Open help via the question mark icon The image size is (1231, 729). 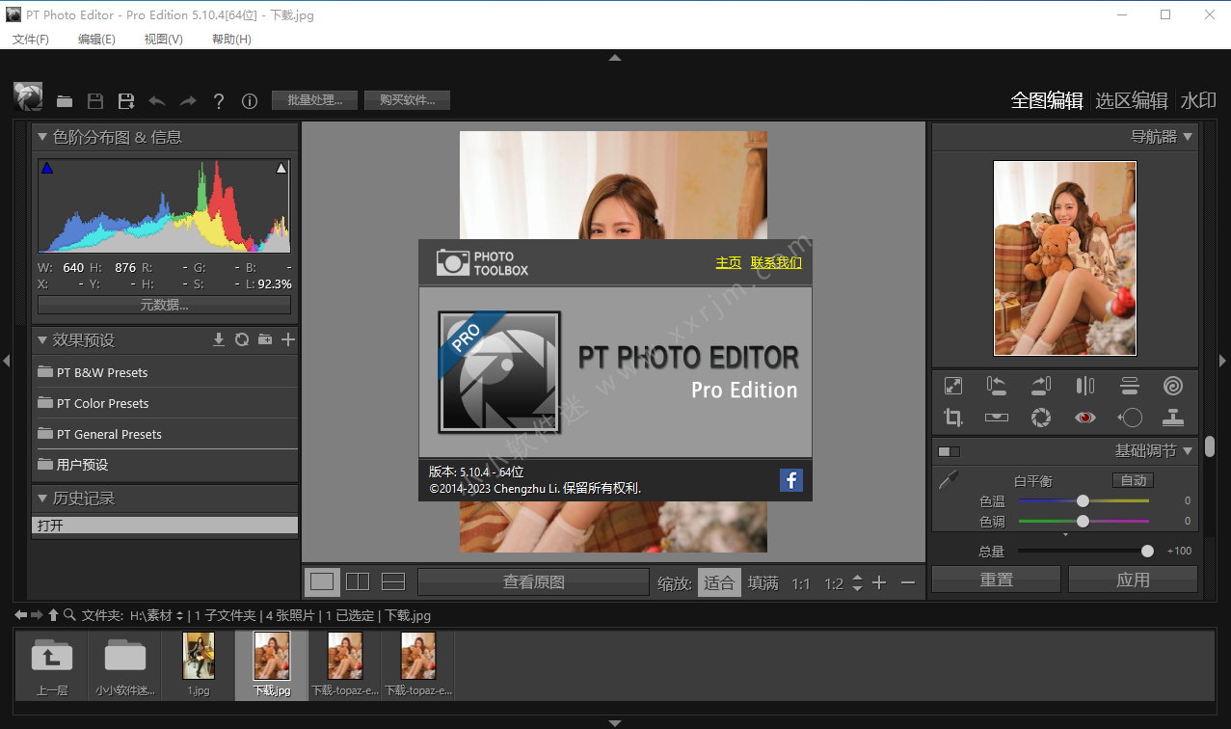click(x=219, y=100)
